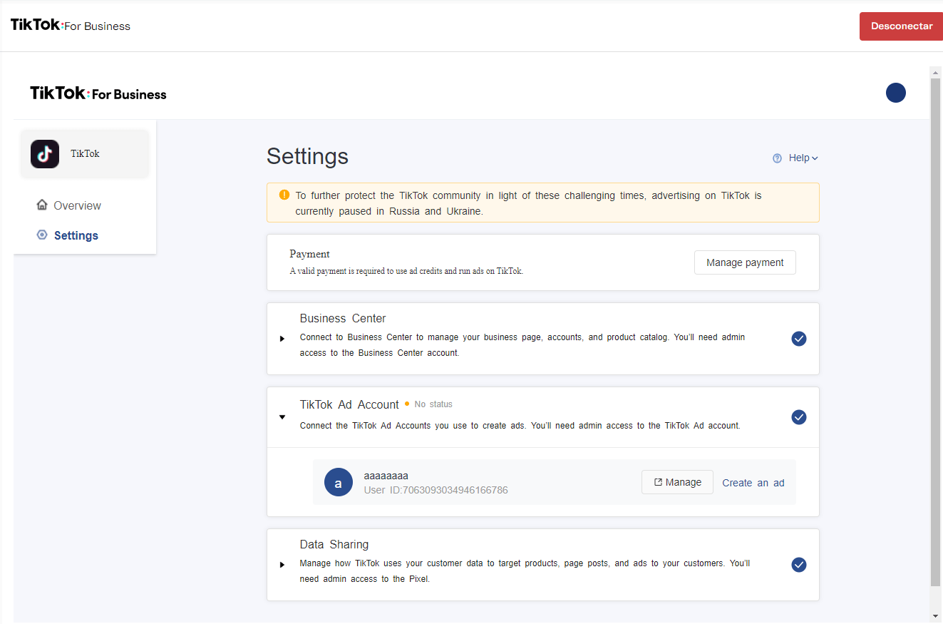
Task: Click the blue profile avatar circle at top right
Action: tap(895, 93)
